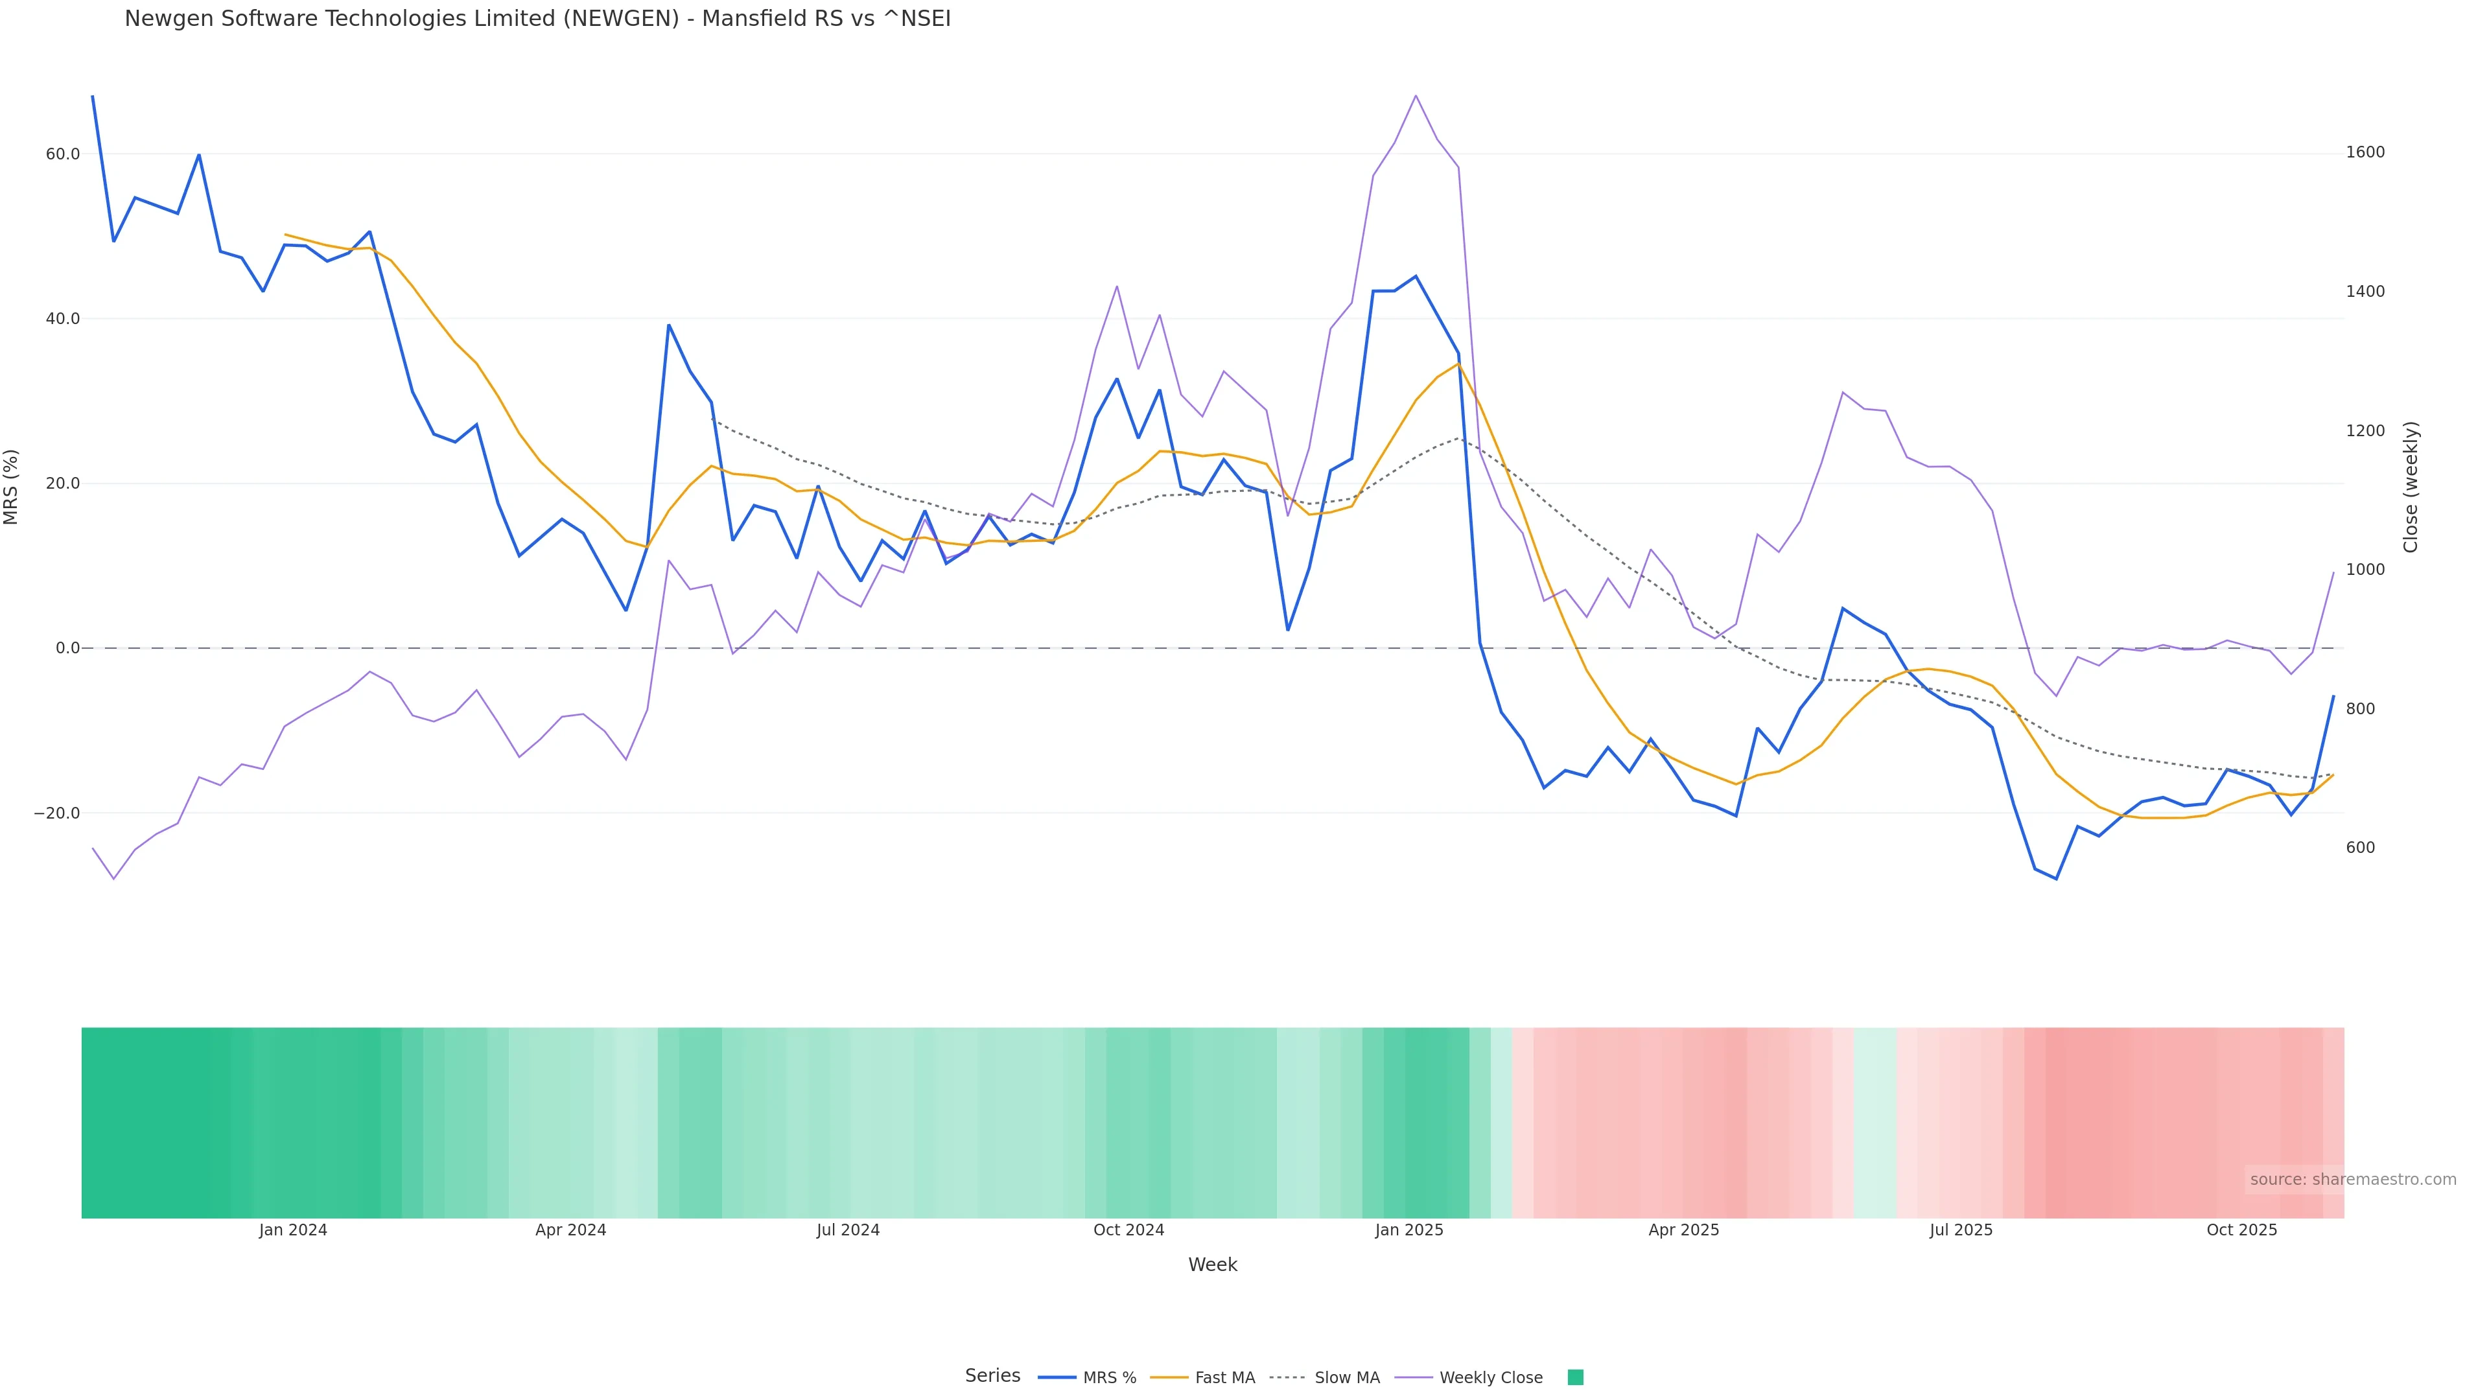Click the NEWGEN Mansfield RS chart title
2489x1400 pixels.
click(x=537, y=18)
